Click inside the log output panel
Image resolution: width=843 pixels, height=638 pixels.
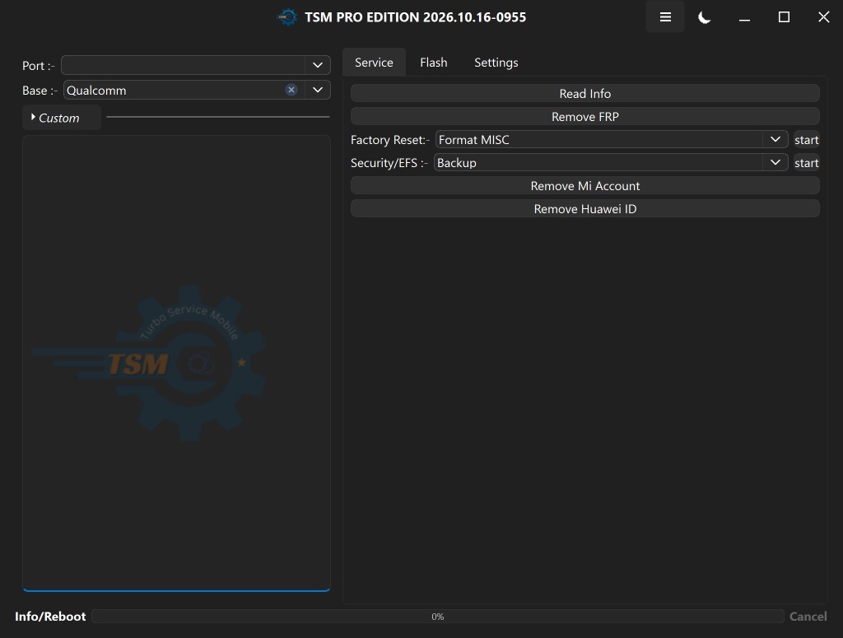click(x=176, y=363)
